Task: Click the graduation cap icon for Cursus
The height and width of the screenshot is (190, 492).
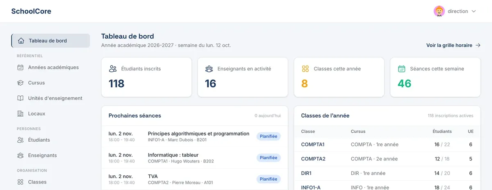Action: tap(20, 83)
